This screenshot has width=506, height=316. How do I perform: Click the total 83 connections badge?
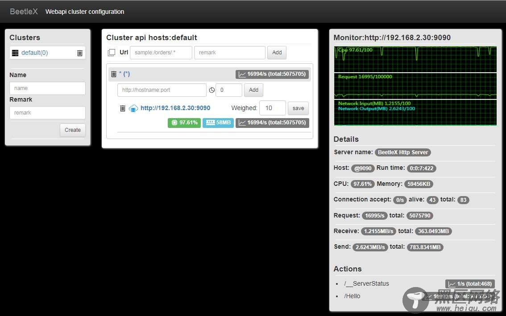463,200
